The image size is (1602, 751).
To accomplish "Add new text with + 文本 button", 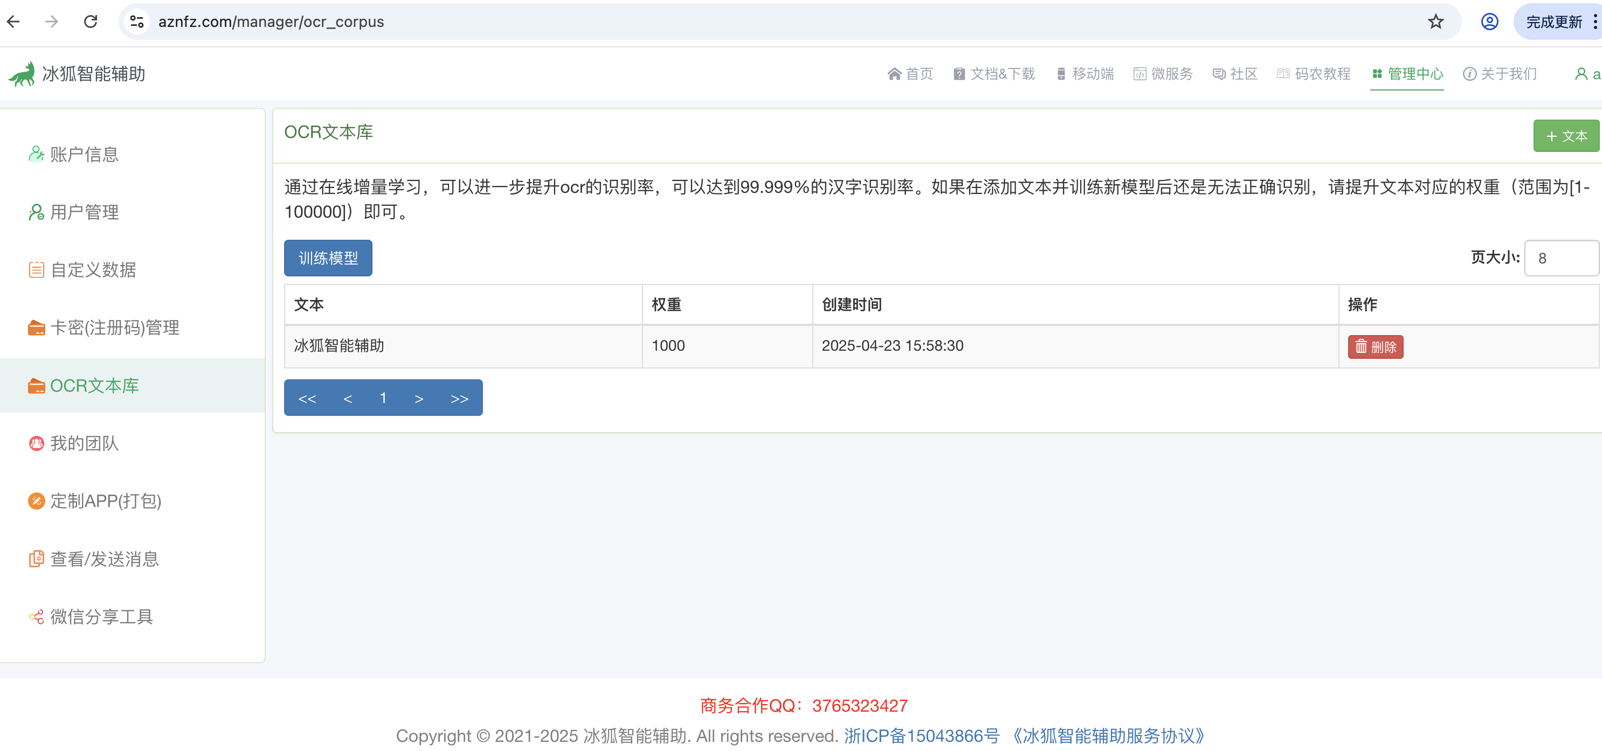I will pos(1565,136).
